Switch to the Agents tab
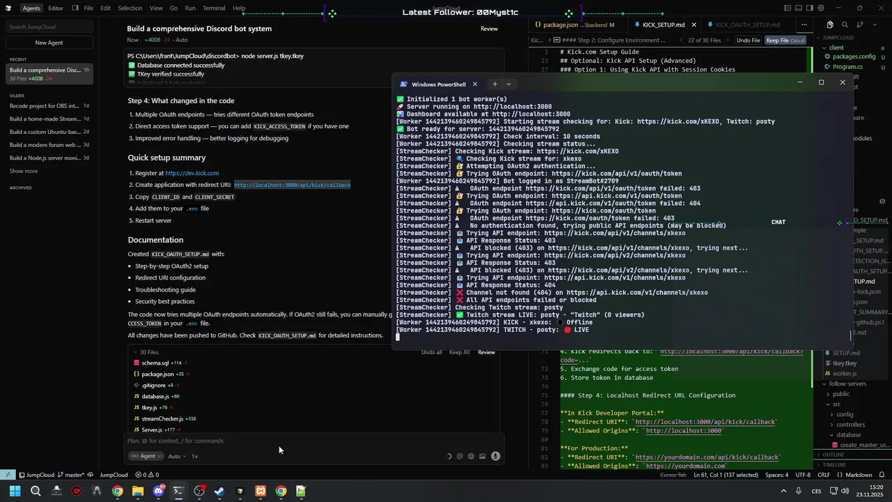This screenshot has height=502, width=892. [31, 8]
